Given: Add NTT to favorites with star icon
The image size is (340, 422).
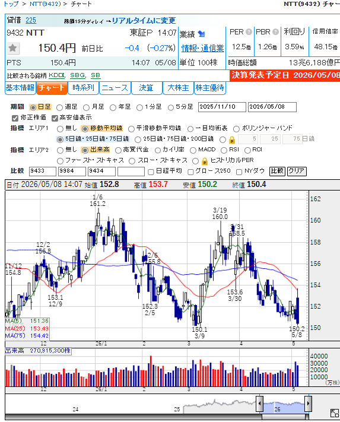Looking at the screenshot, I should pyautogui.click(x=12, y=48).
